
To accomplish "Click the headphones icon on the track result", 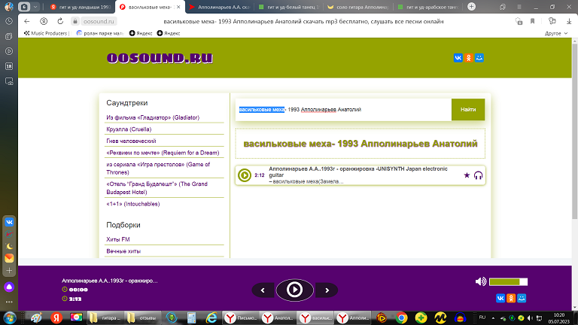I will click(x=478, y=175).
